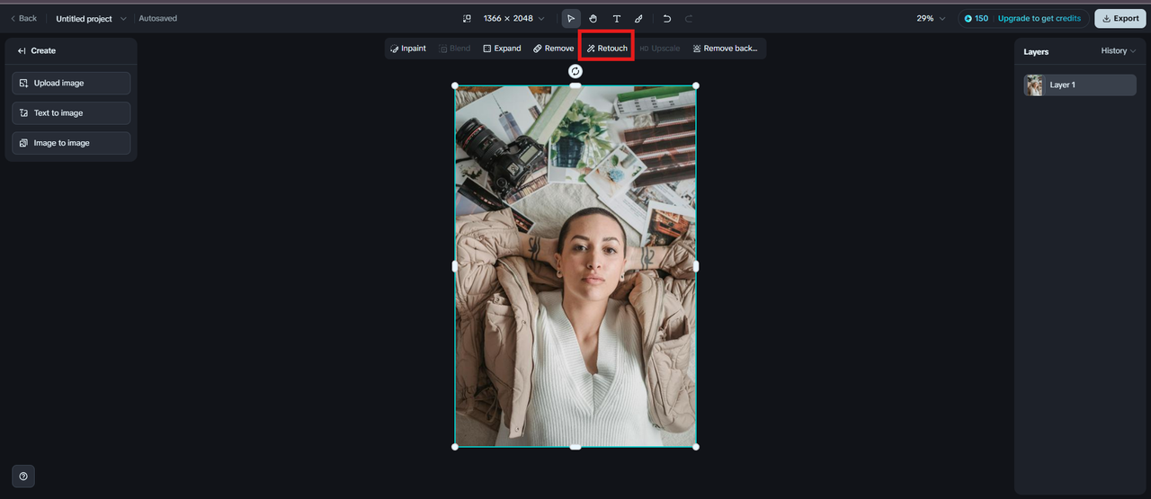This screenshot has height=499, width=1151.
Task: Click Upgrade to get credits link
Action: [x=1039, y=18]
